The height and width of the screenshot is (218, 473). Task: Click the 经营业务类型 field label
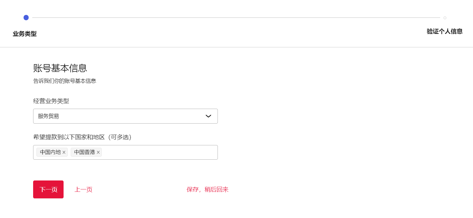51,101
